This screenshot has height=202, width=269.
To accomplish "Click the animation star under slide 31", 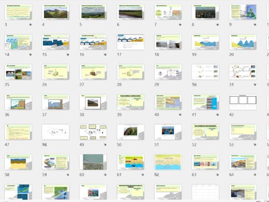I will [x=255, y=85].
